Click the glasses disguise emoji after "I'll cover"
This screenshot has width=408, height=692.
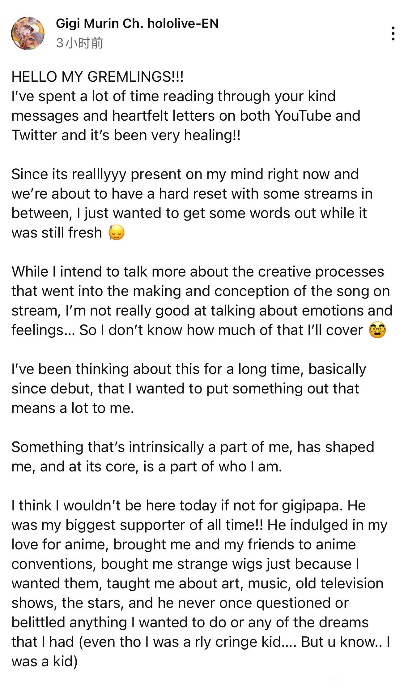point(377,330)
